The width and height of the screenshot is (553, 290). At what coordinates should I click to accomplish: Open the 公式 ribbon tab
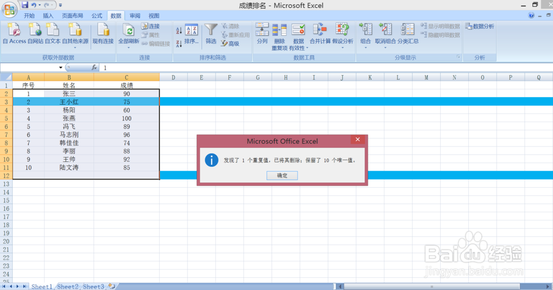click(x=97, y=15)
